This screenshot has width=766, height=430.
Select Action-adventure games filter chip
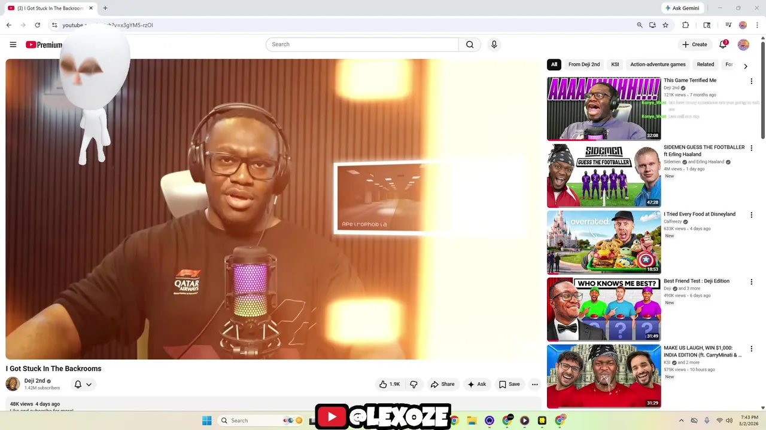click(658, 64)
